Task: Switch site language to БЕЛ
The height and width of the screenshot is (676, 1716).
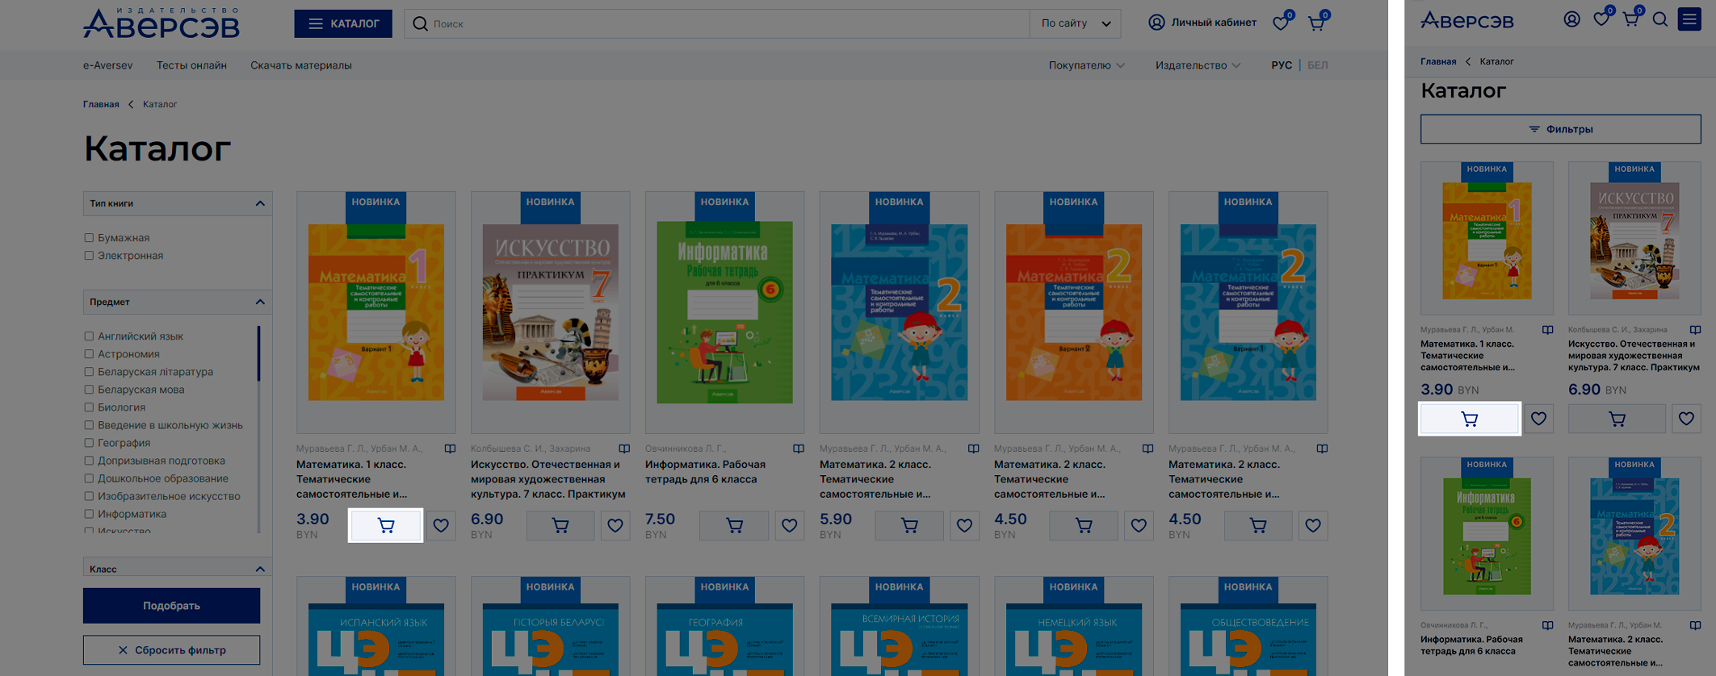Action: pos(1317,65)
